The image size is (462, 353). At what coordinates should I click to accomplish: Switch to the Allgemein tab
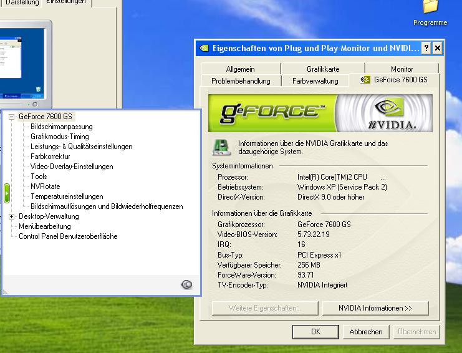[241, 69]
